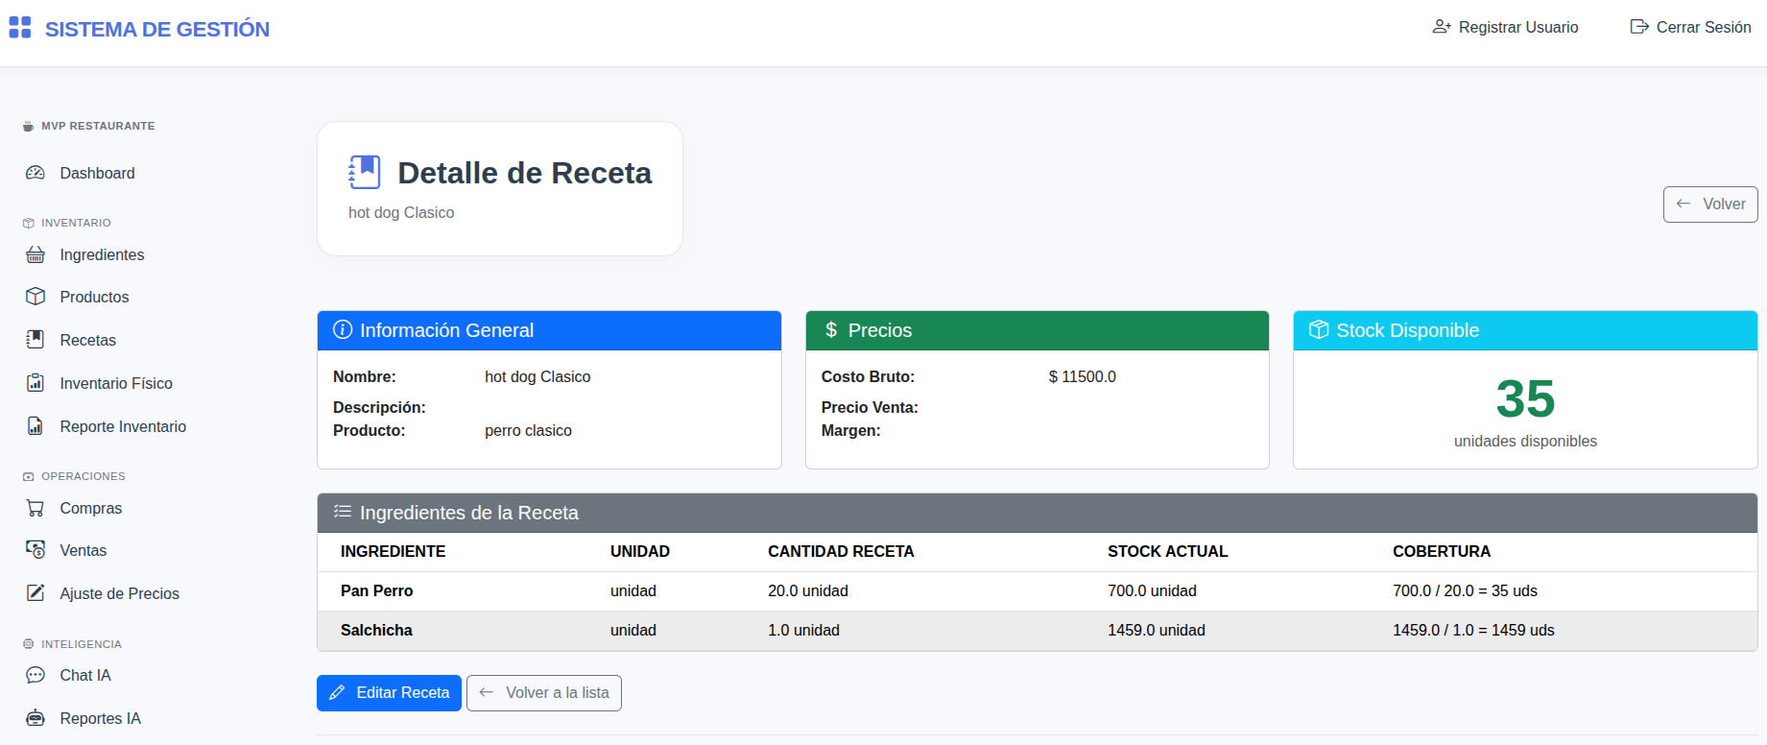Open Registrar Usuario link
The width and height of the screenshot is (1767, 745).
coord(1505,28)
